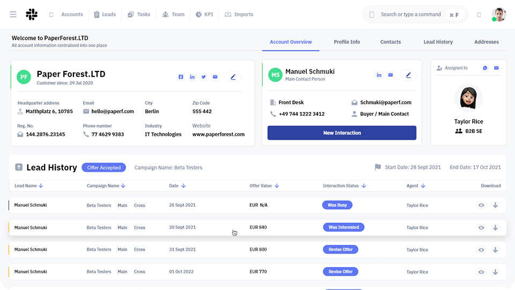Click the app logo in navbar
Screen dimensions: 515x290
pyautogui.click(x=32, y=15)
